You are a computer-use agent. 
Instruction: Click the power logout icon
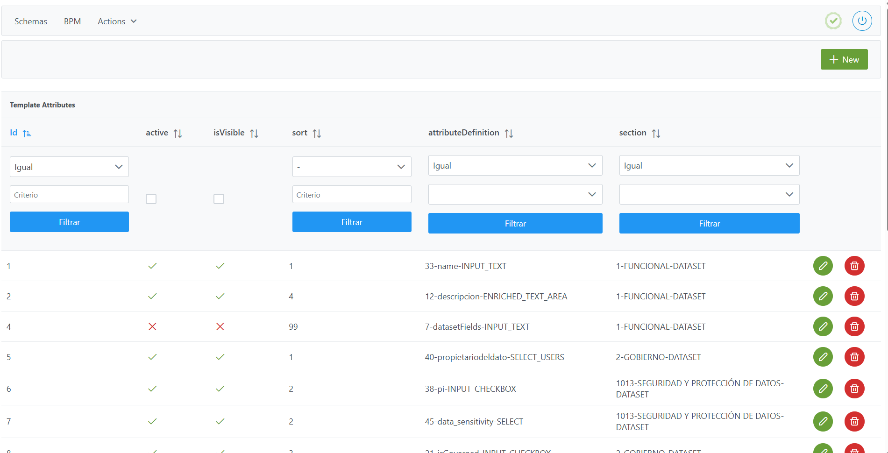point(862,21)
